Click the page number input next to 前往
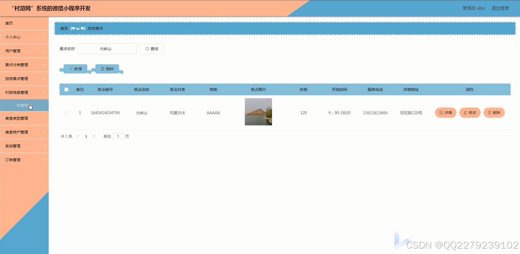 (118, 136)
